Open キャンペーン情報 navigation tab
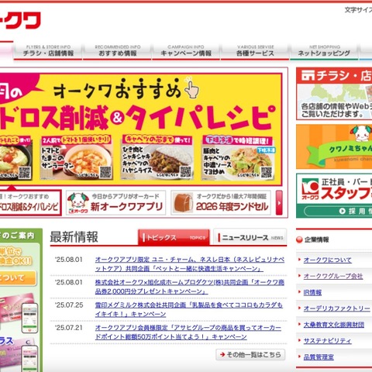Viewport: 372px width, 372px height. (186, 51)
